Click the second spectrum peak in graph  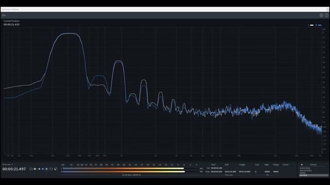(x=119, y=61)
